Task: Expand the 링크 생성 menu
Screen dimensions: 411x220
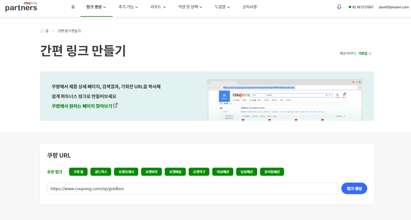Action: coord(96,7)
